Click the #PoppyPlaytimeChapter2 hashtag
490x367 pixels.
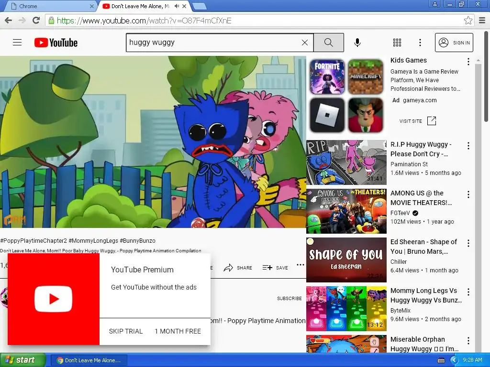click(x=33, y=241)
